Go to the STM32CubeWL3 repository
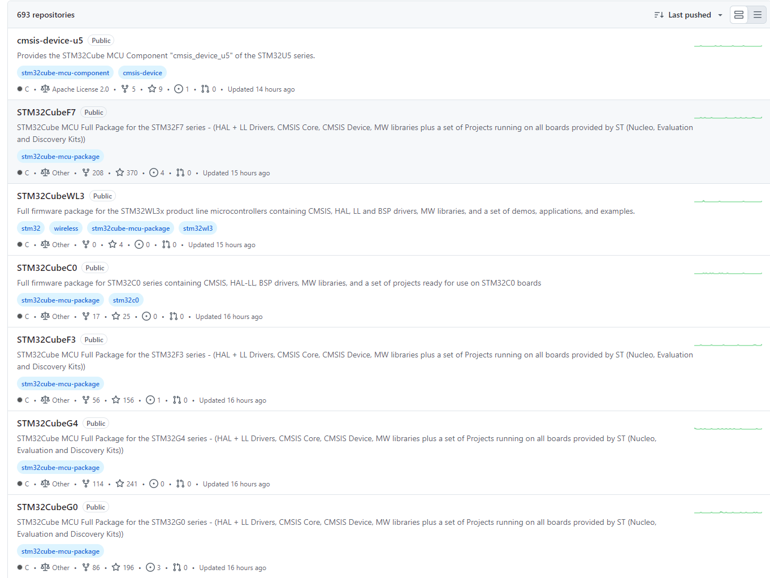Image resolution: width=770 pixels, height=578 pixels. (51, 196)
